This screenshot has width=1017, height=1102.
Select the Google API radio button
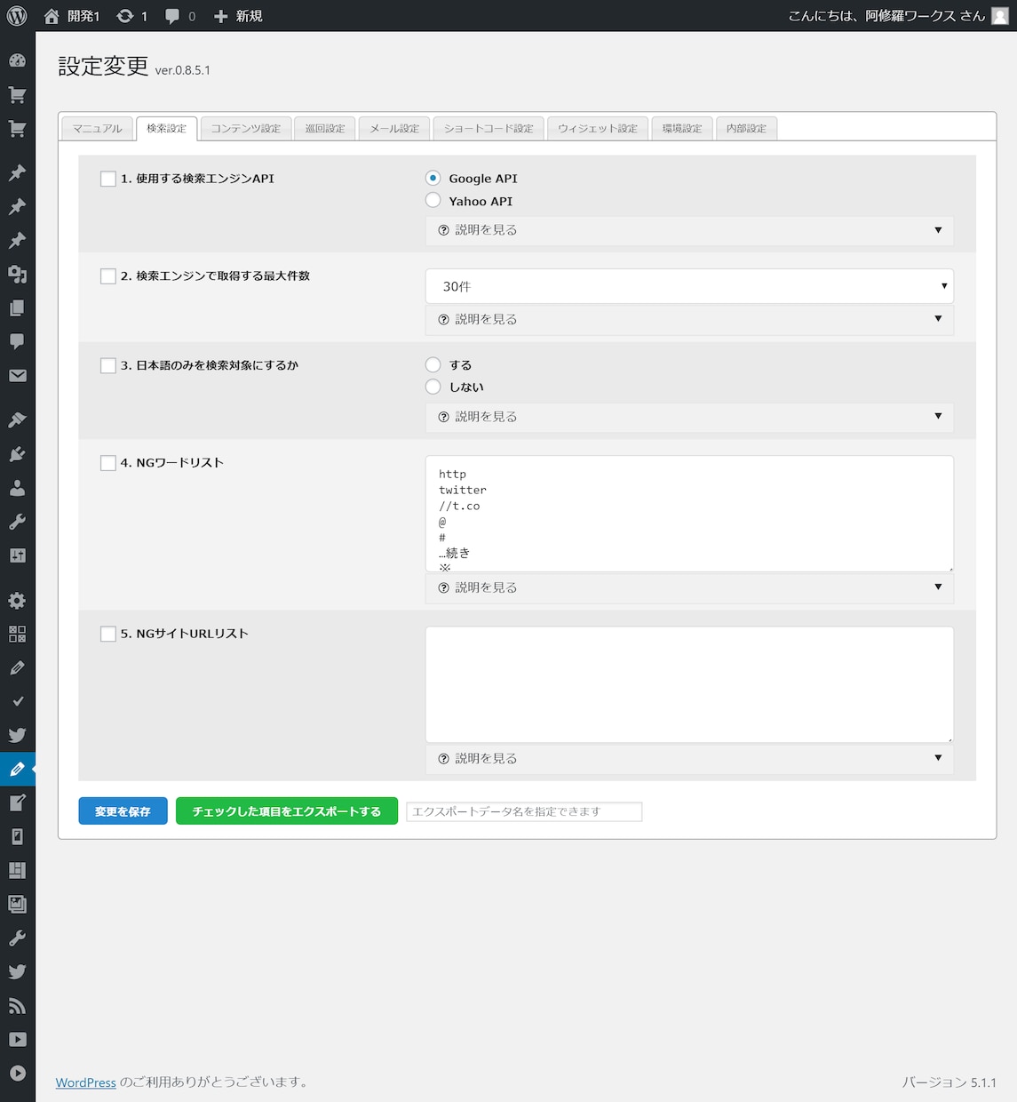pyautogui.click(x=433, y=178)
